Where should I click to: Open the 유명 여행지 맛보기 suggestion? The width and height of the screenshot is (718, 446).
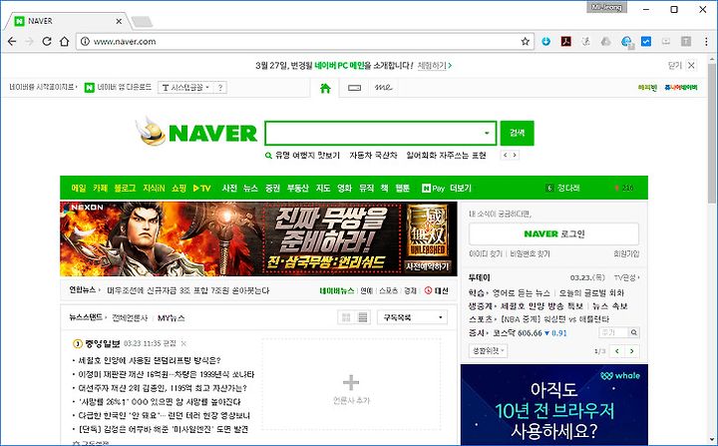307,156
